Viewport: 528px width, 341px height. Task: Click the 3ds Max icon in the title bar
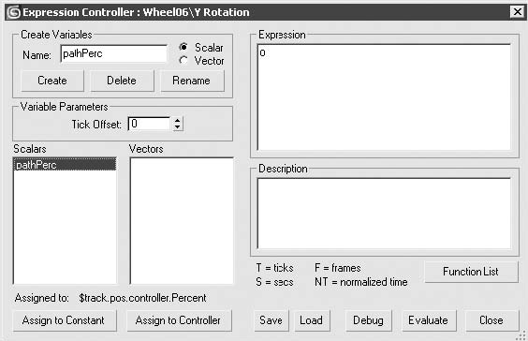click(x=13, y=12)
